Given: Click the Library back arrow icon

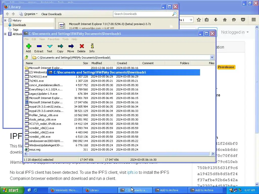Looking at the screenshot, I should [7, 14].
